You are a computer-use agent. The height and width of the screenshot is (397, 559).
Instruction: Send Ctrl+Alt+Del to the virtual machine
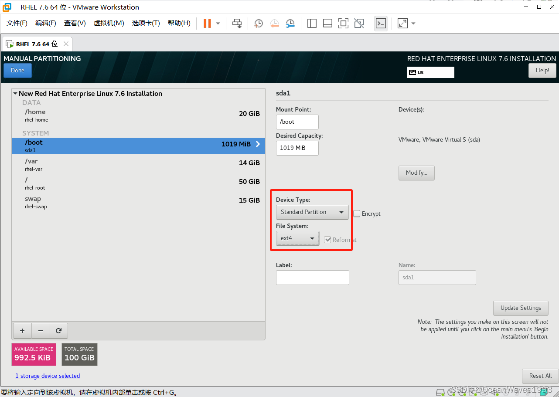[x=237, y=23]
